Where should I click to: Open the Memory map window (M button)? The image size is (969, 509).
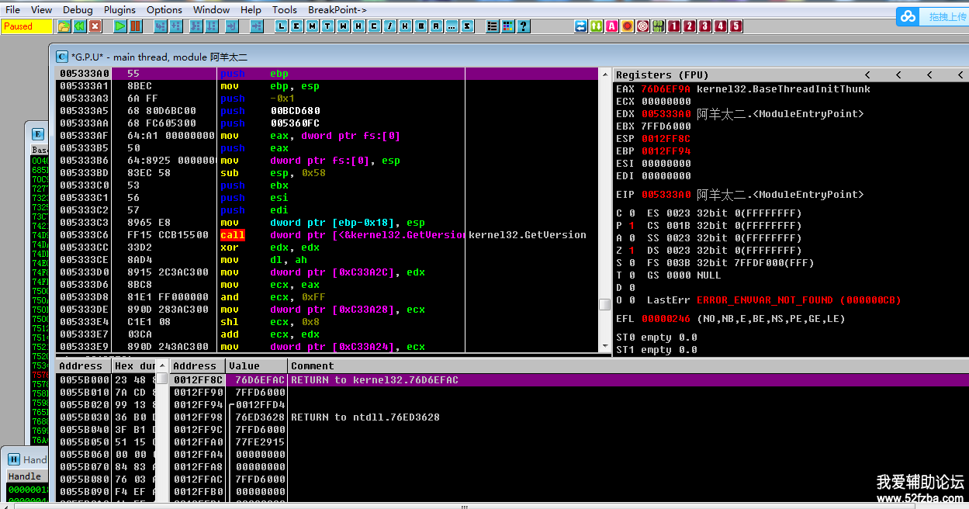312,26
